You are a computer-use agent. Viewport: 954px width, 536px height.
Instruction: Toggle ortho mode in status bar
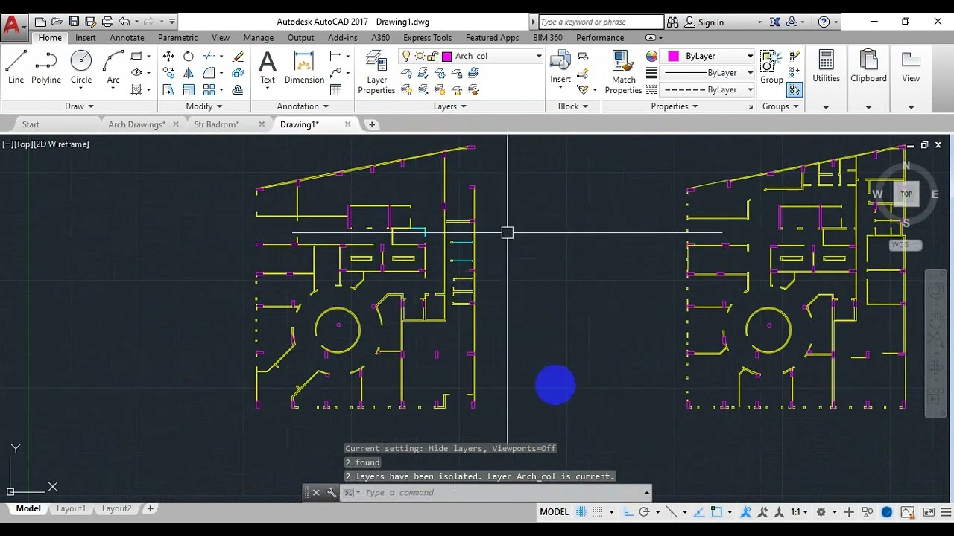(628, 512)
